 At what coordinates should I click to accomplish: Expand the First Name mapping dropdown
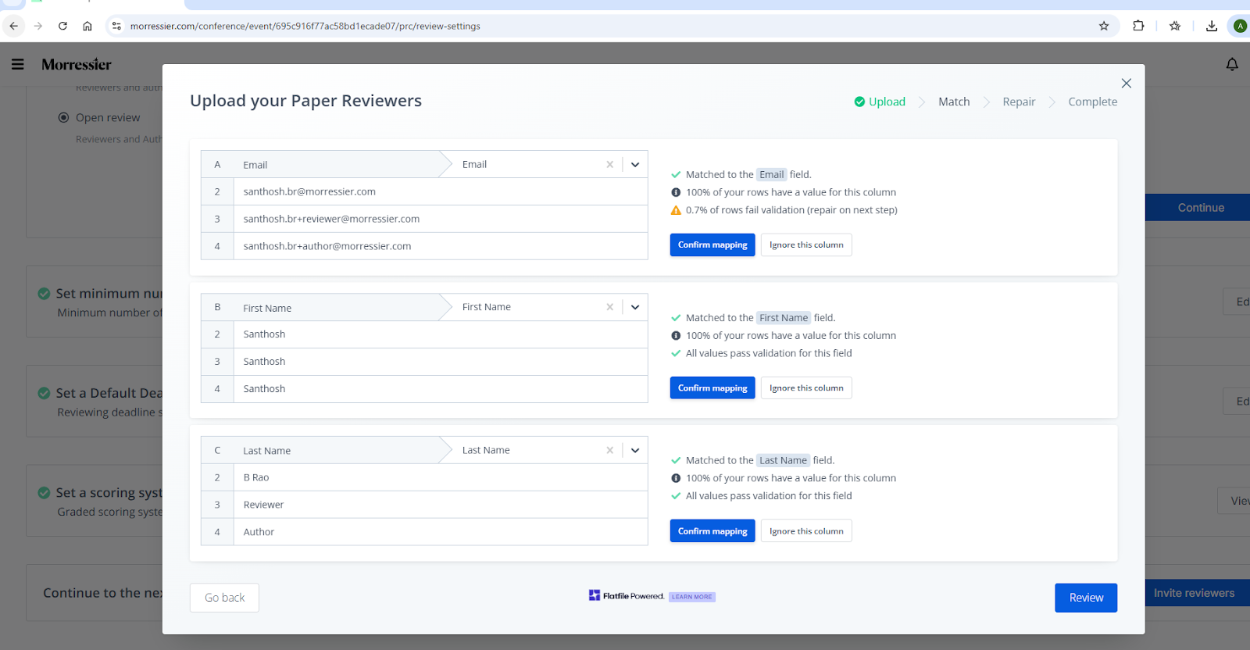click(x=635, y=308)
